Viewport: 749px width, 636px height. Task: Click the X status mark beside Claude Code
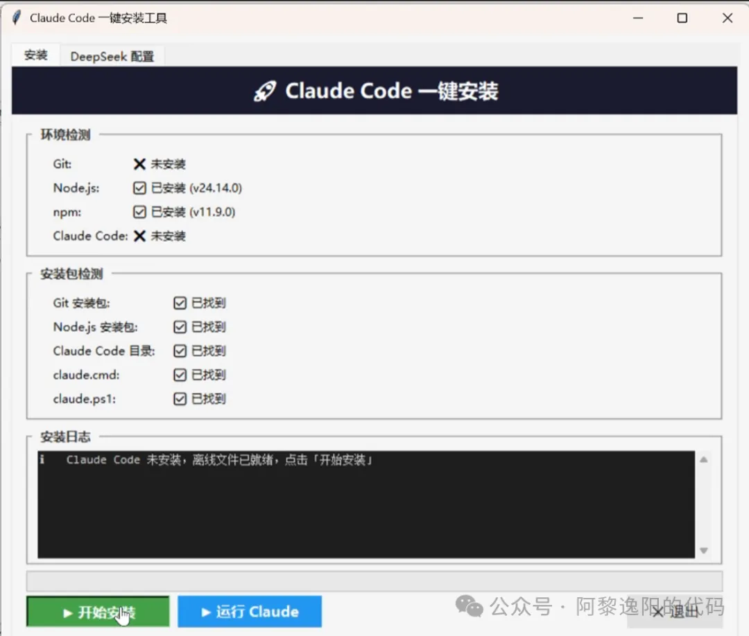coord(139,236)
